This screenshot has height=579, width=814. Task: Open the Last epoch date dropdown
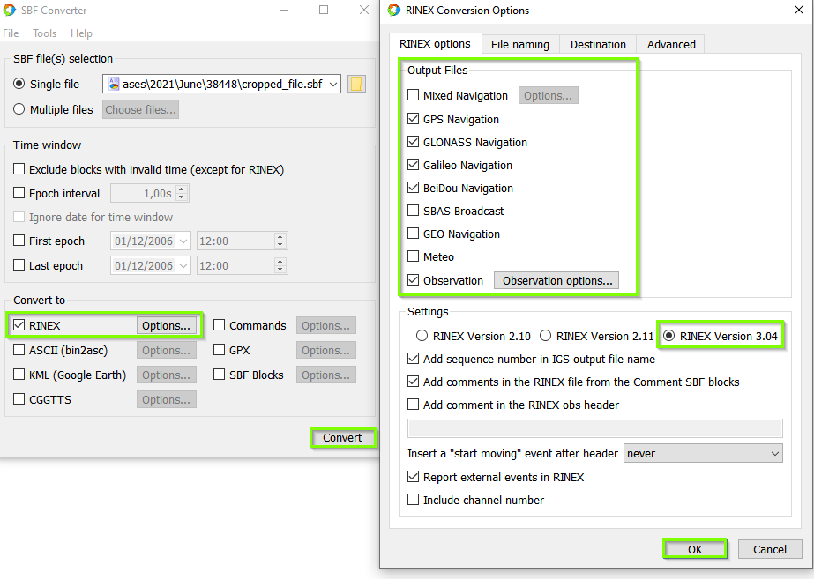point(183,265)
